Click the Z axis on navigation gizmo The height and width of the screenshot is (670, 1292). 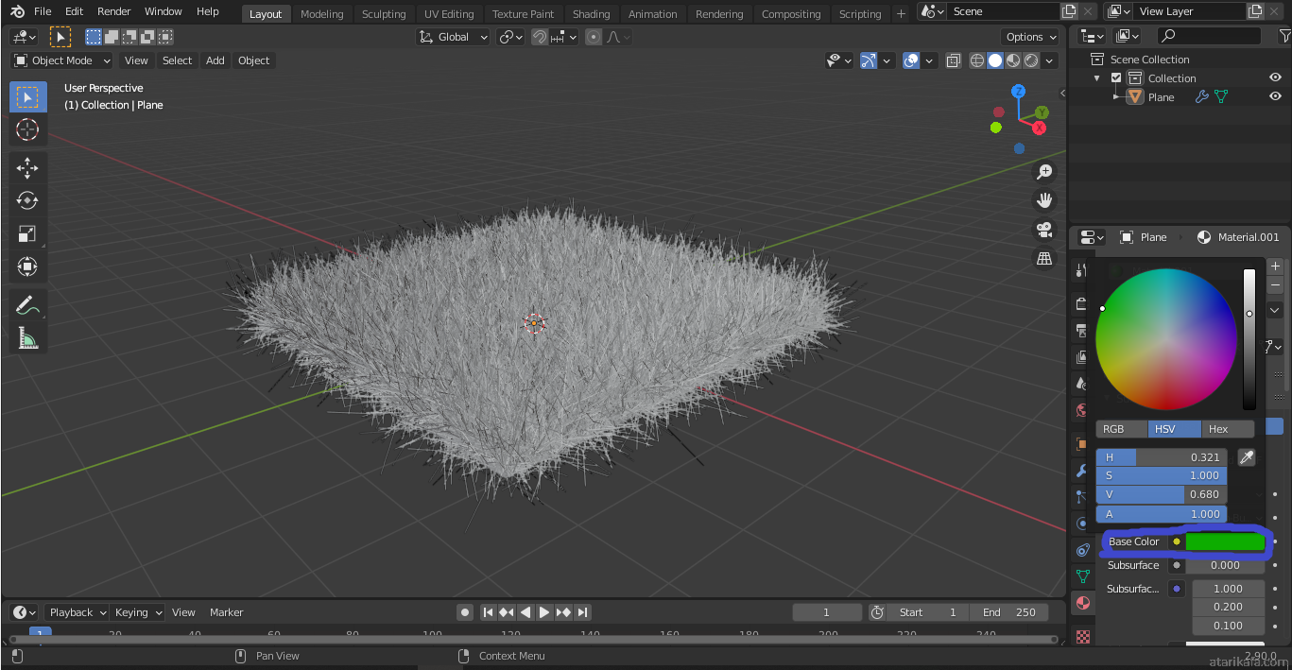tap(1018, 92)
